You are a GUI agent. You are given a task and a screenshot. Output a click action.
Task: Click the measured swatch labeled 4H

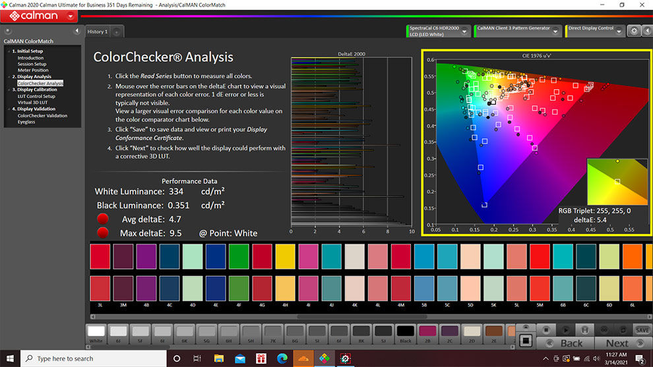(x=285, y=289)
